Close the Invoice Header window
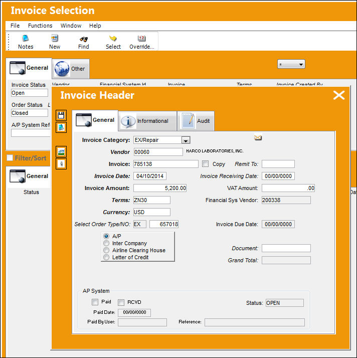Screen dimensions: 357x358 [339, 95]
